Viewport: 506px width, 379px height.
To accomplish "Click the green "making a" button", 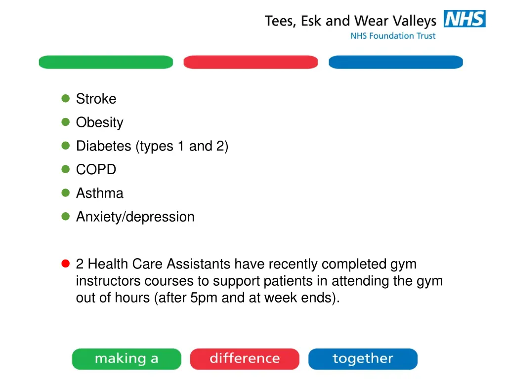I will (126, 359).
